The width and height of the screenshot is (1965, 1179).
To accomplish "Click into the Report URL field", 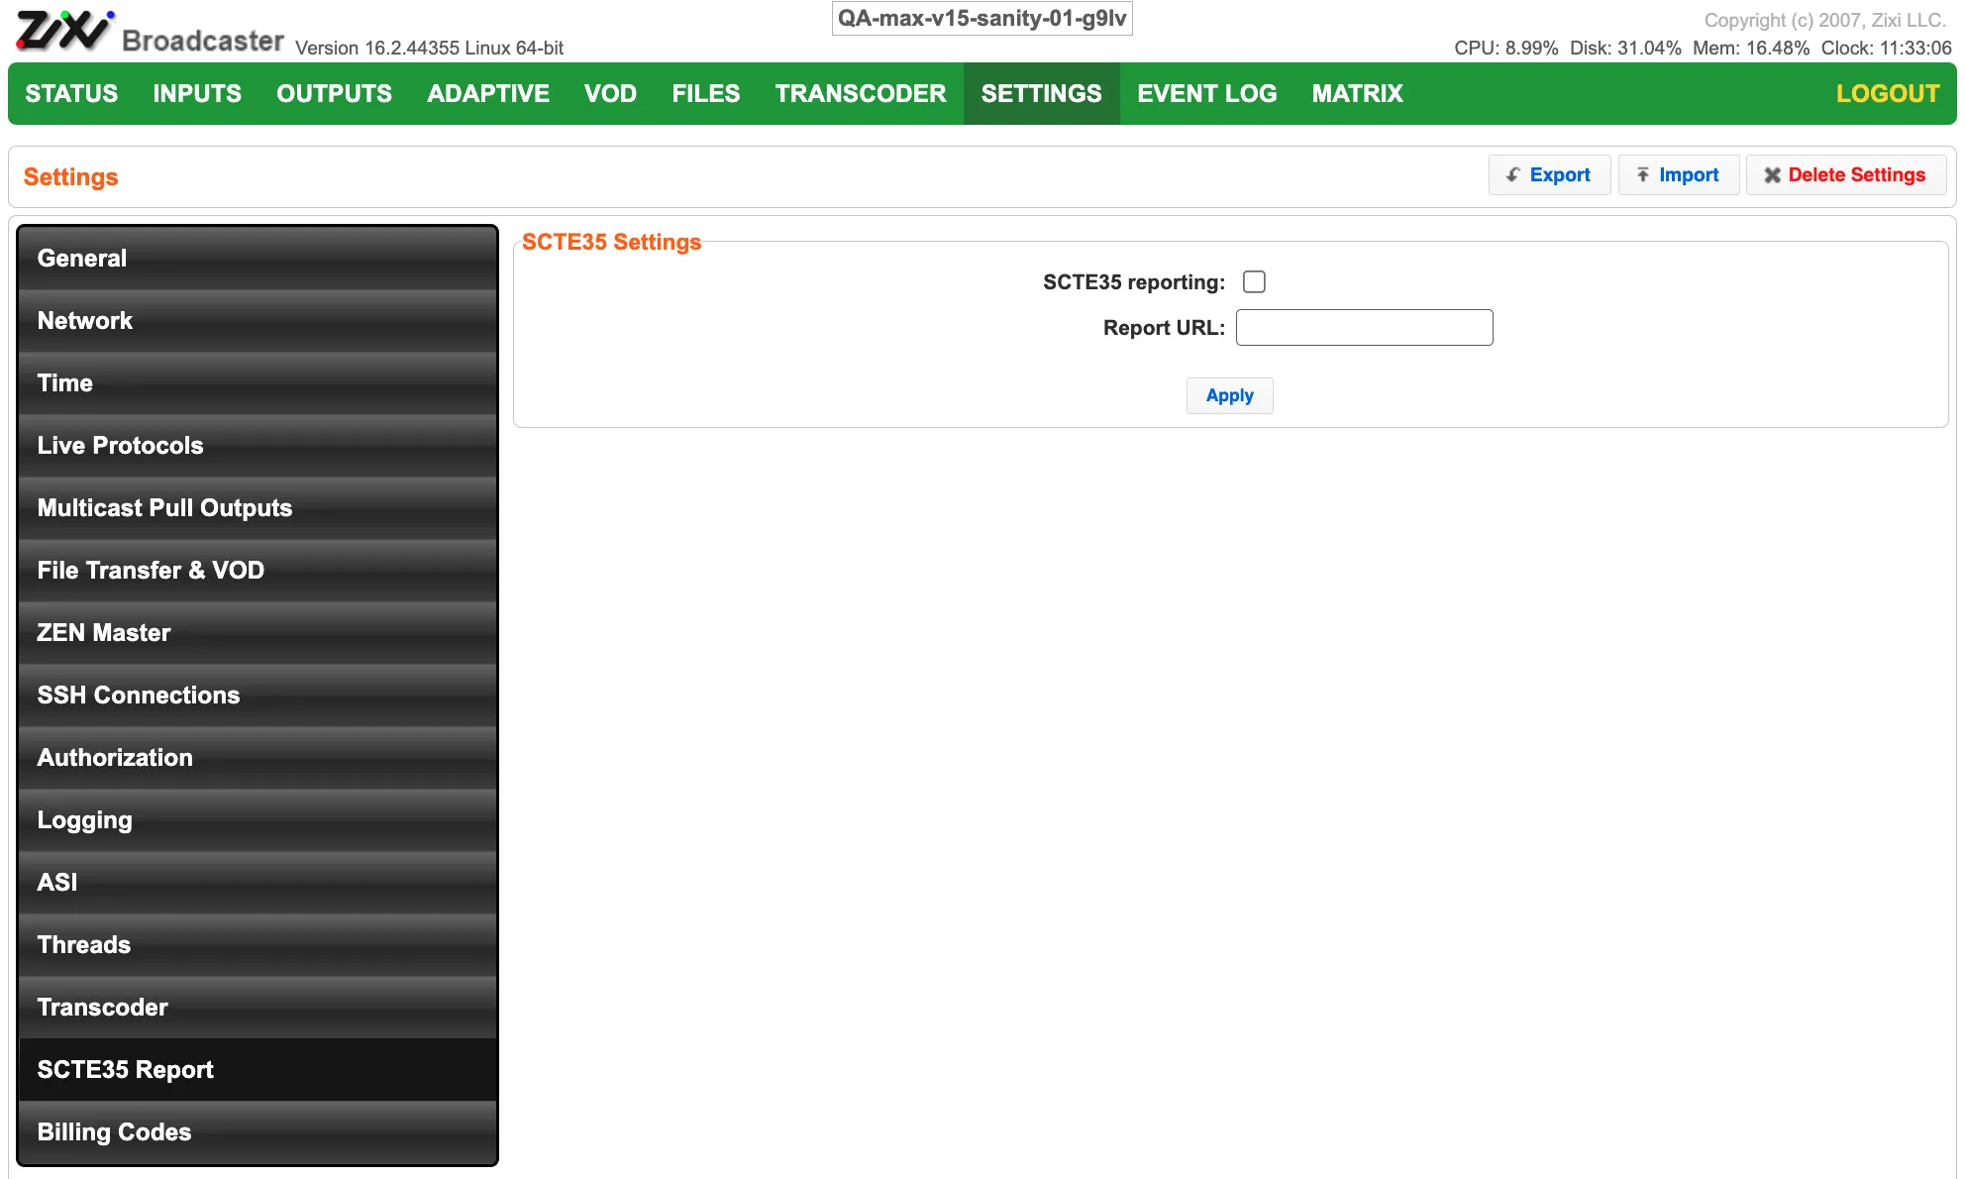I will click(x=1364, y=328).
